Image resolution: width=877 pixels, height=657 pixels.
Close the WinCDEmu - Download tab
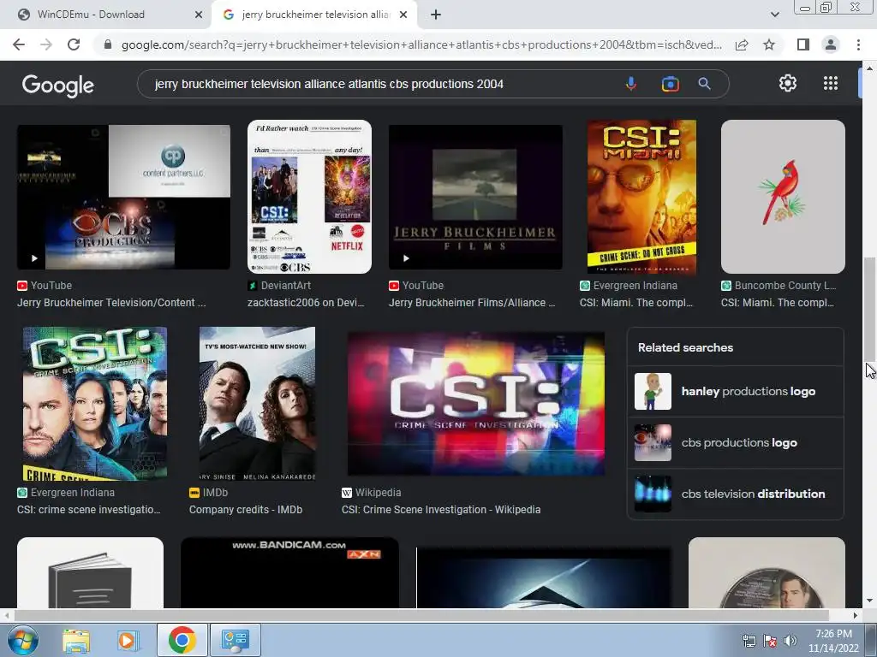[x=199, y=15]
